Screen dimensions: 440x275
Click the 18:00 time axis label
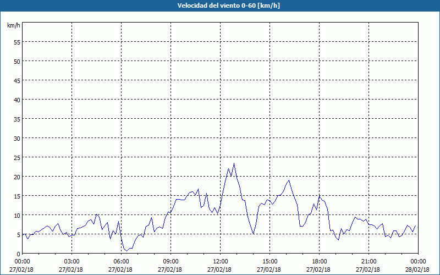coord(318,262)
